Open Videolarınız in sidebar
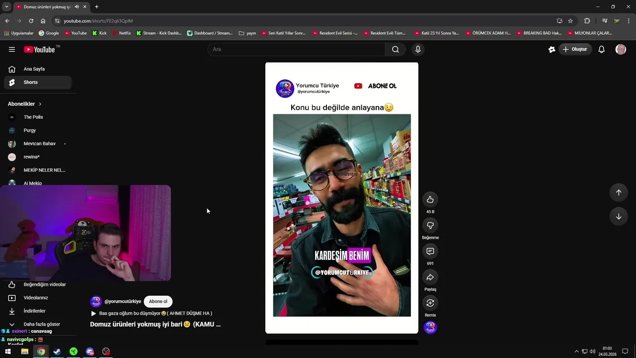Image resolution: width=636 pixels, height=358 pixels. 38,298
